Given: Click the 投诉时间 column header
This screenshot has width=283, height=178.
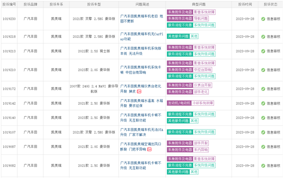Looking at the screenshot, I should 245,4.
